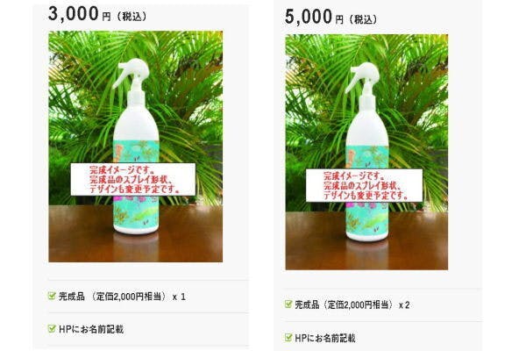The height and width of the screenshot is (351, 526).
Task: Click the green check icon beside 完成品 x 1
Action: 52,296
